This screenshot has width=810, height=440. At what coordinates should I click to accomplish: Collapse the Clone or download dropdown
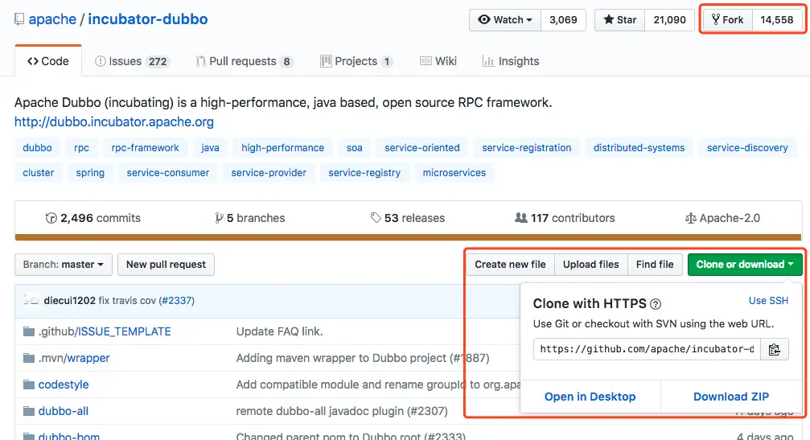click(x=745, y=265)
